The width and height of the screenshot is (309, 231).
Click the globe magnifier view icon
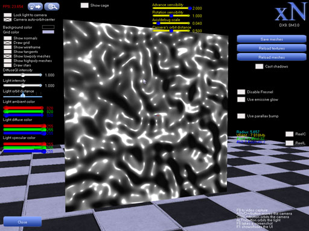pyautogui.click(x=52, y=7)
